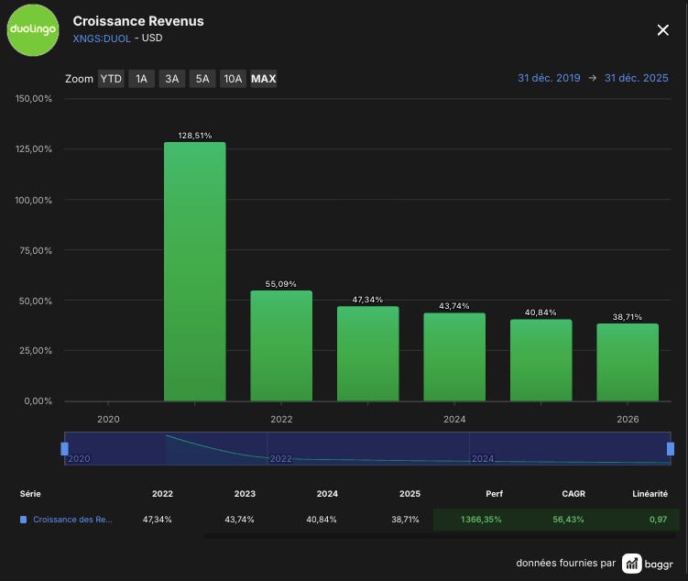Choose the MAX zoom range
Viewport: 688px width, 581px height.
[263, 79]
